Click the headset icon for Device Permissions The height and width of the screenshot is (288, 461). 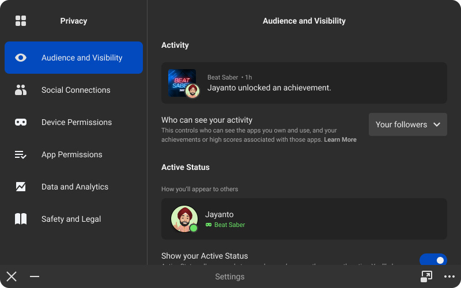click(21, 122)
